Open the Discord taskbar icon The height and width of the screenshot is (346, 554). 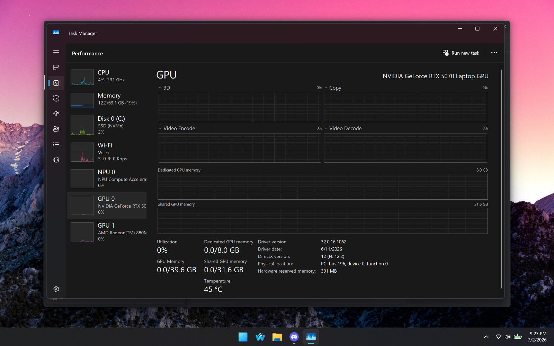pos(294,337)
